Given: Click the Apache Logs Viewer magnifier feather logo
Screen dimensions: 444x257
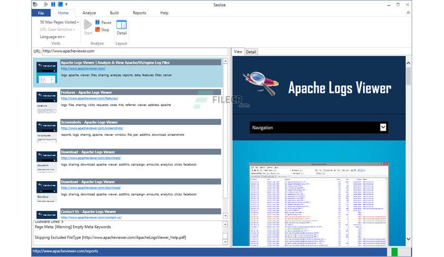Looking at the screenshot, I should [261, 83].
